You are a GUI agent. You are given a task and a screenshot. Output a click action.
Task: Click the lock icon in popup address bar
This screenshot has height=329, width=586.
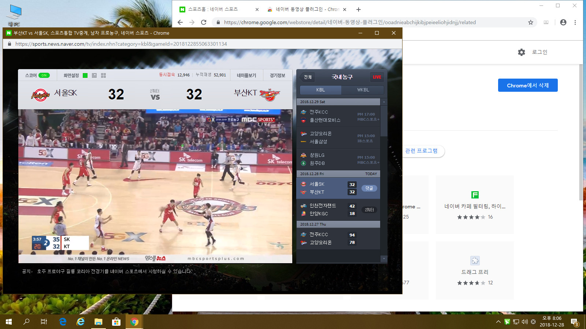[x=10, y=44]
